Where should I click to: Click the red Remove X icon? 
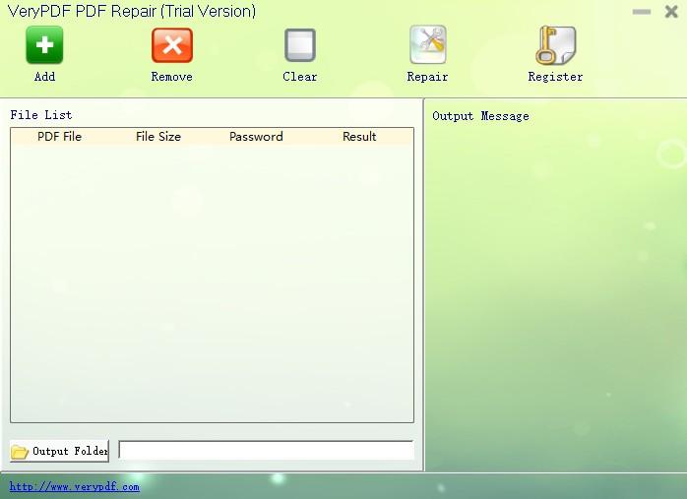[171, 45]
